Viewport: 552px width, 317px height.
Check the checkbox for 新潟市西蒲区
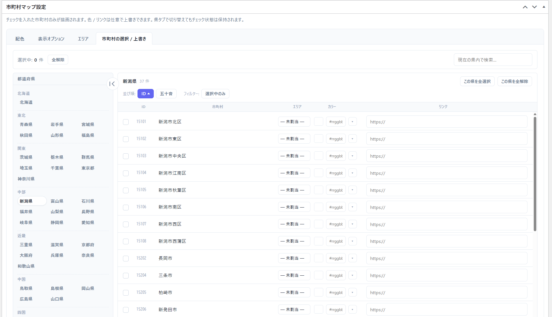(126, 241)
